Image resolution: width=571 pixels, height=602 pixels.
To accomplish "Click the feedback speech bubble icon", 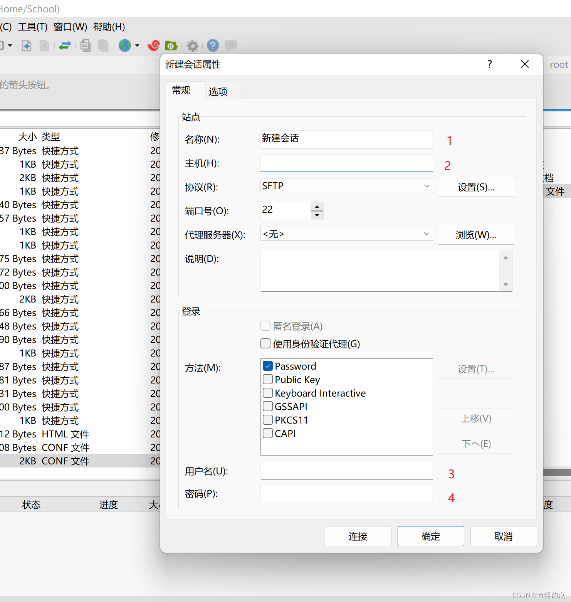I will tap(230, 45).
